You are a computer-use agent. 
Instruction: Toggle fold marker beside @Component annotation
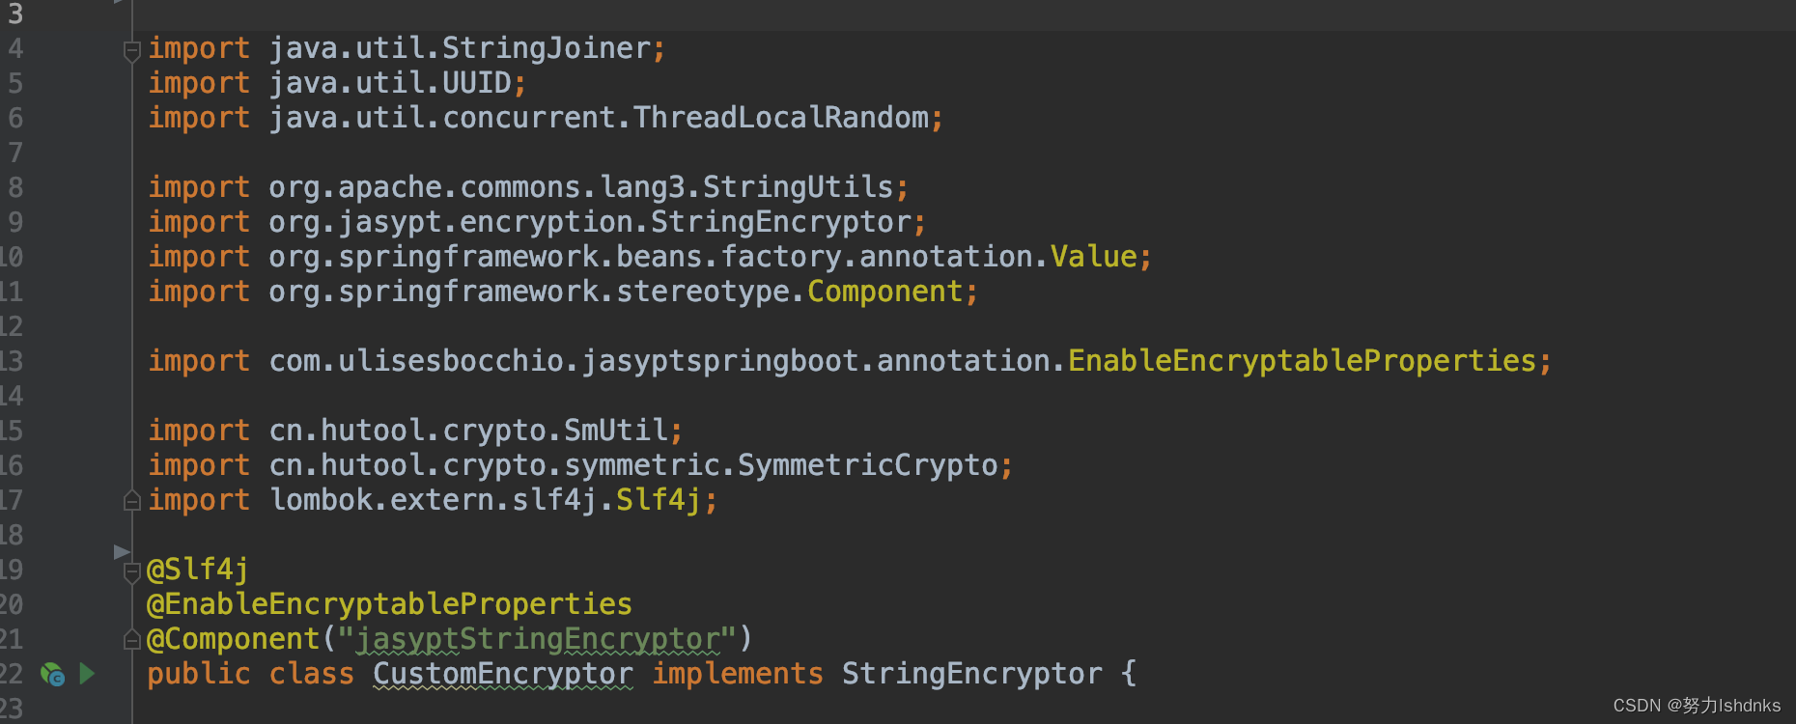click(x=132, y=639)
